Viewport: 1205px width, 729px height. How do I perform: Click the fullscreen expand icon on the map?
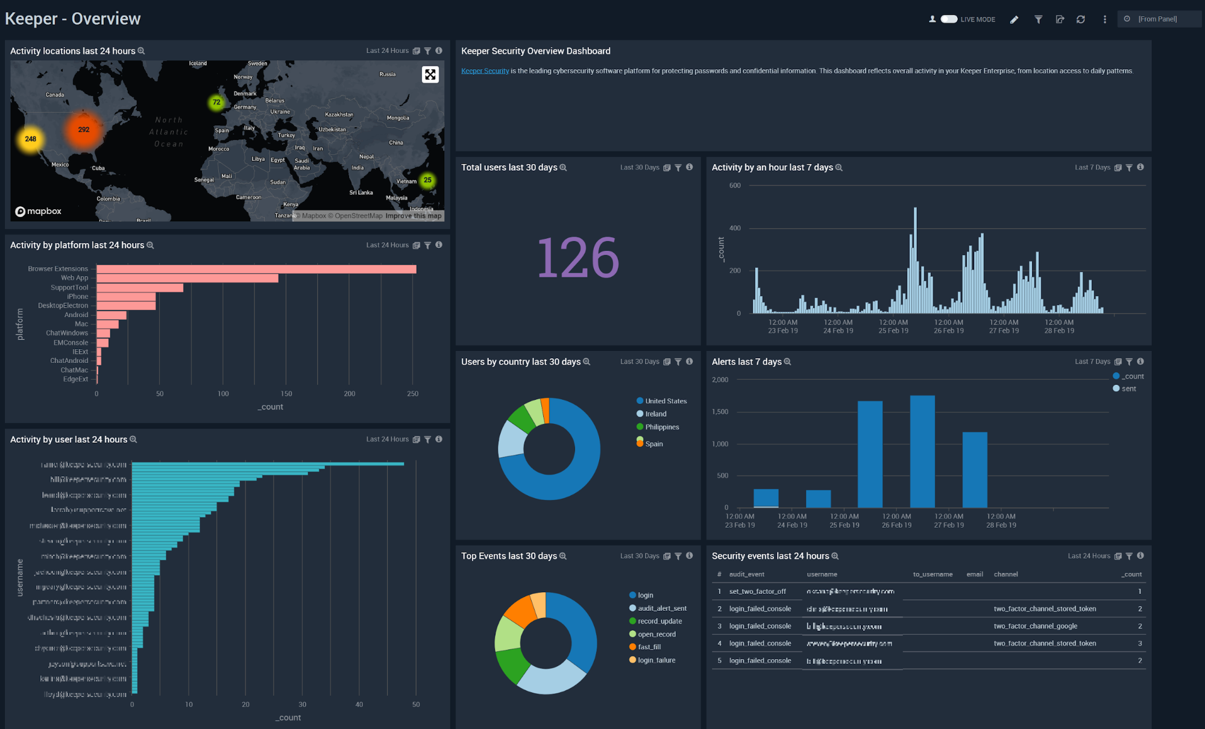coord(430,75)
